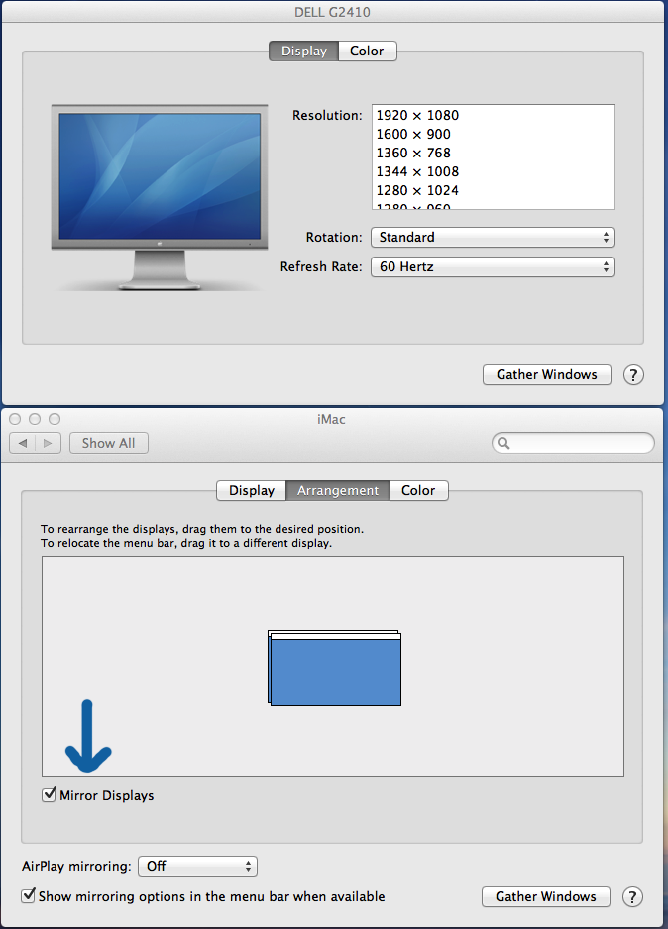
Task: Select 1600 × 900 resolution
Action: coord(494,134)
